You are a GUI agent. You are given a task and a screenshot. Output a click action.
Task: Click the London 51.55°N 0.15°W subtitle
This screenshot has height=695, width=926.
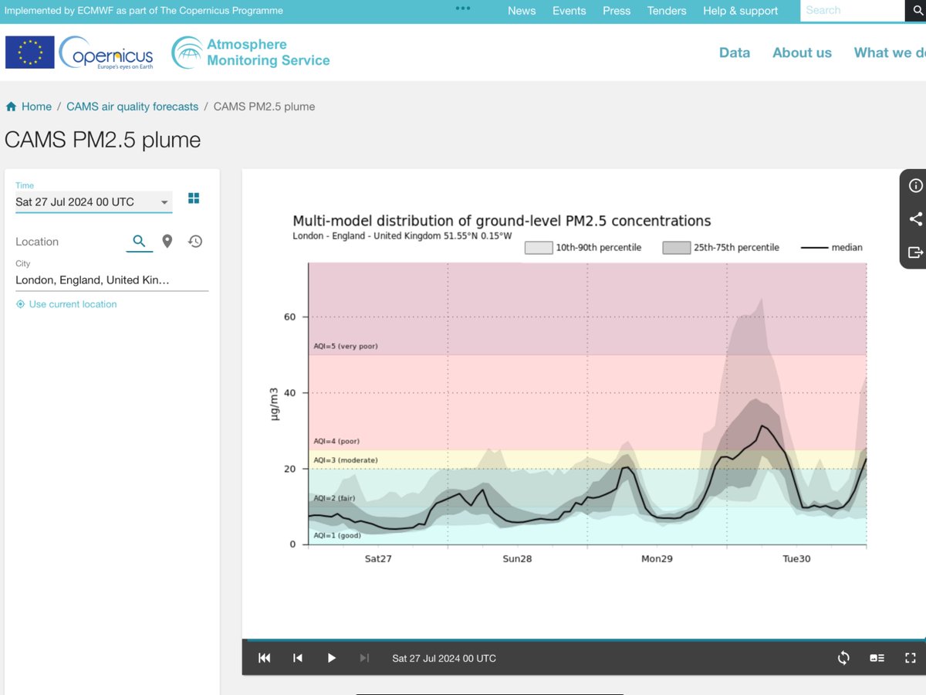tap(402, 236)
